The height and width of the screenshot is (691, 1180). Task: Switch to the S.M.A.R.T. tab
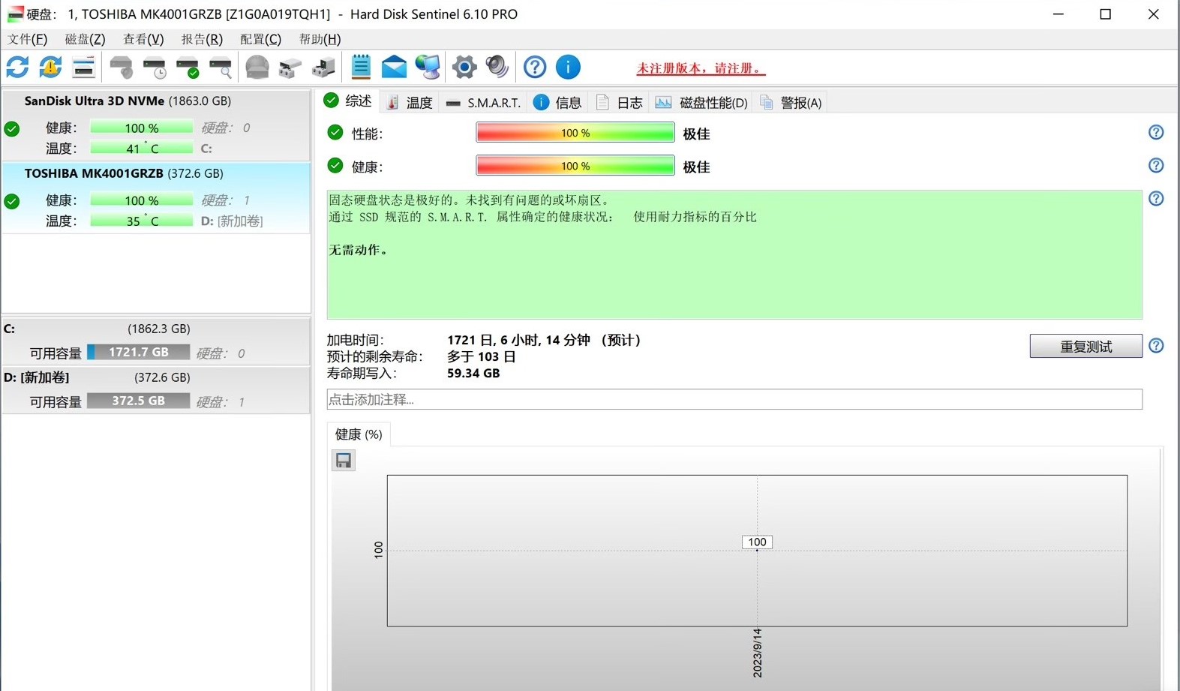483,103
